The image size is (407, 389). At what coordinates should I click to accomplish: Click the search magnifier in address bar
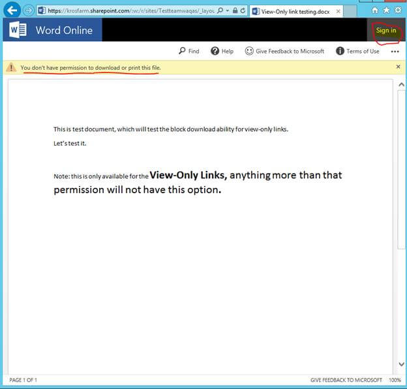(220, 10)
